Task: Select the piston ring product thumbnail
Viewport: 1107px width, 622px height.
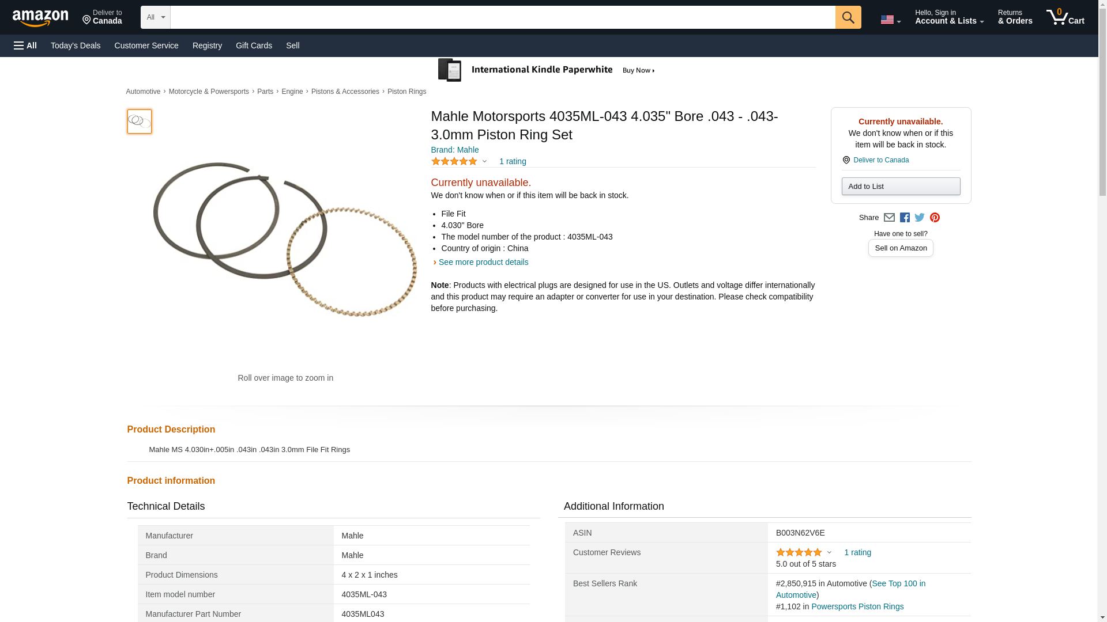Action: coord(139,122)
